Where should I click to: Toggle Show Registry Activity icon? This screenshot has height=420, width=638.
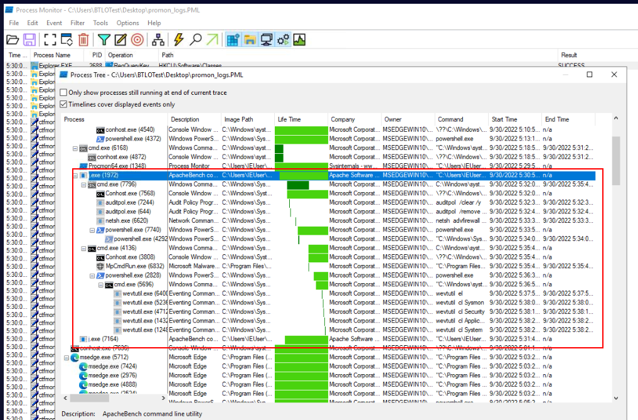[233, 40]
